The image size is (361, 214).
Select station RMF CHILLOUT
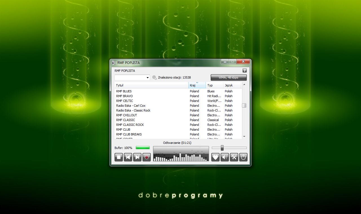(126, 115)
